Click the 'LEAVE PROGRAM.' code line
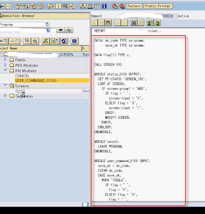Screen dimensions: 205x214 (x=110, y=147)
